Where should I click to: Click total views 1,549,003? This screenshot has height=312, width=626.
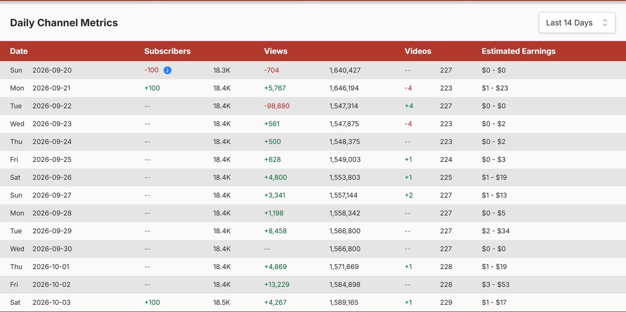point(345,159)
